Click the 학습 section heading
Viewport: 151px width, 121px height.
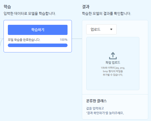[7, 7]
